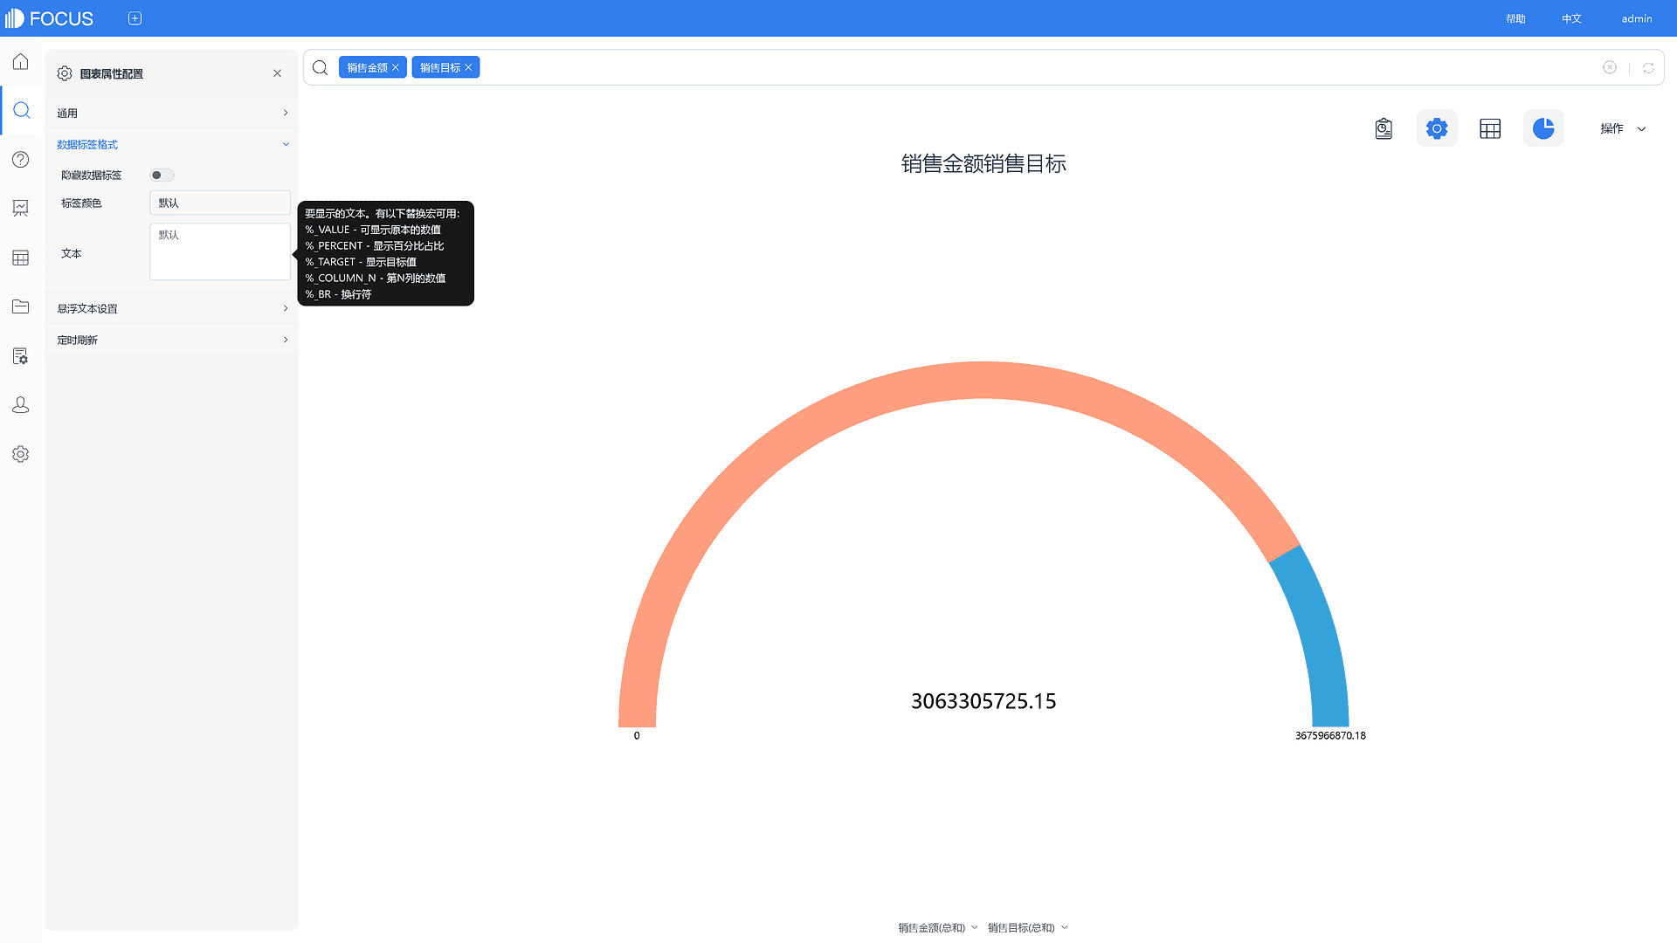This screenshot has height=943, width=1677.
Task: Click gauge value 3063305725.15
Action: click(x=983, y=701)
